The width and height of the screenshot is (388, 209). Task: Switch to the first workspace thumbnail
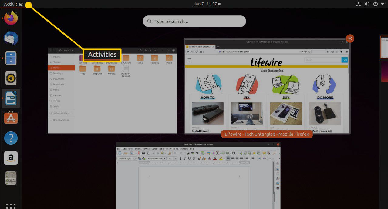point(384,47)
